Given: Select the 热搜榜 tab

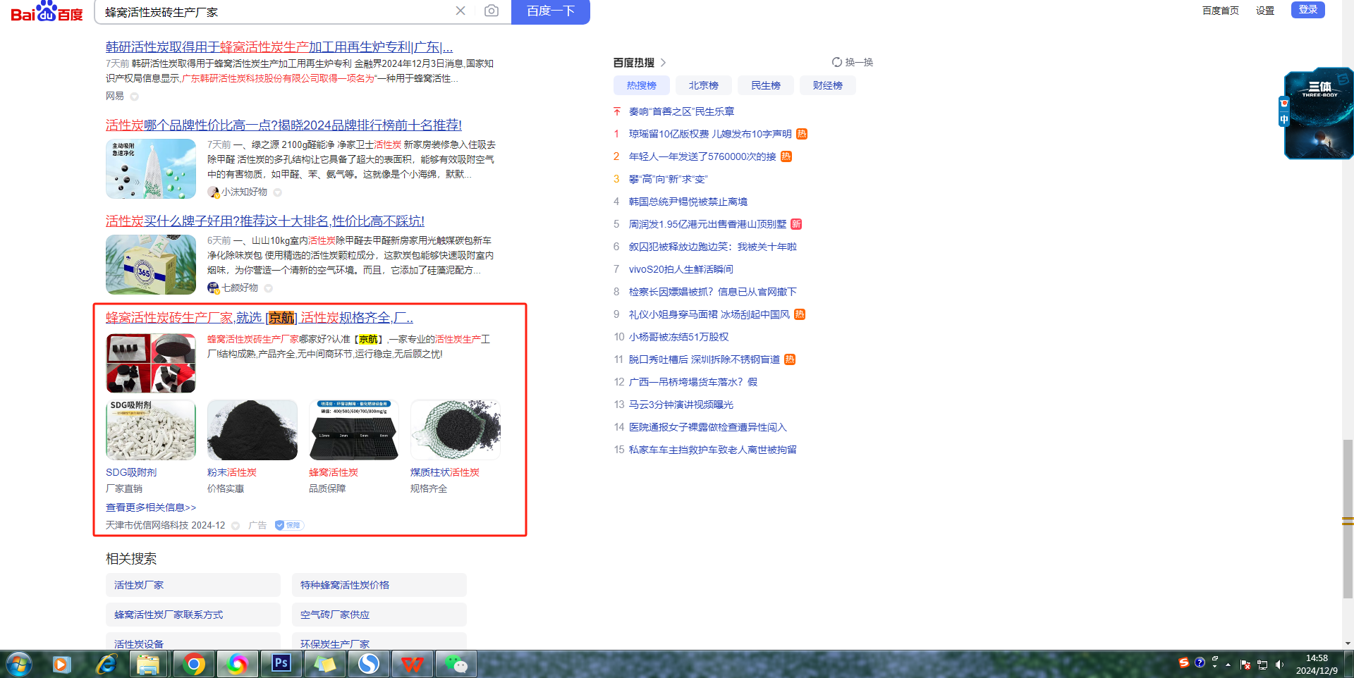Looking at the screenshot, I should (x=642, y=85).
